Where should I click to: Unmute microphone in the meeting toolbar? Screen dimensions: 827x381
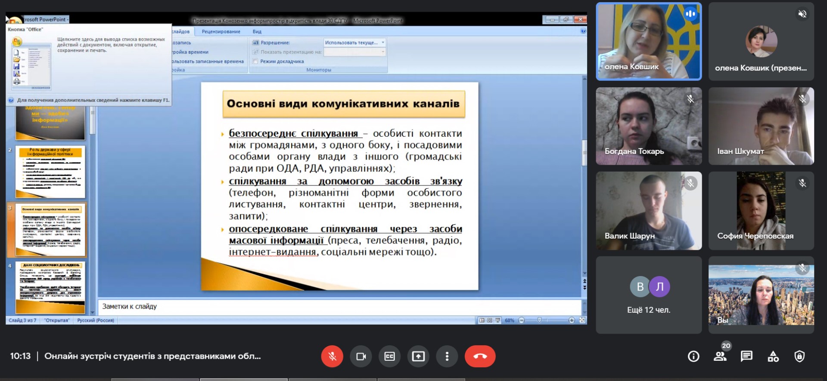point(332,356)
